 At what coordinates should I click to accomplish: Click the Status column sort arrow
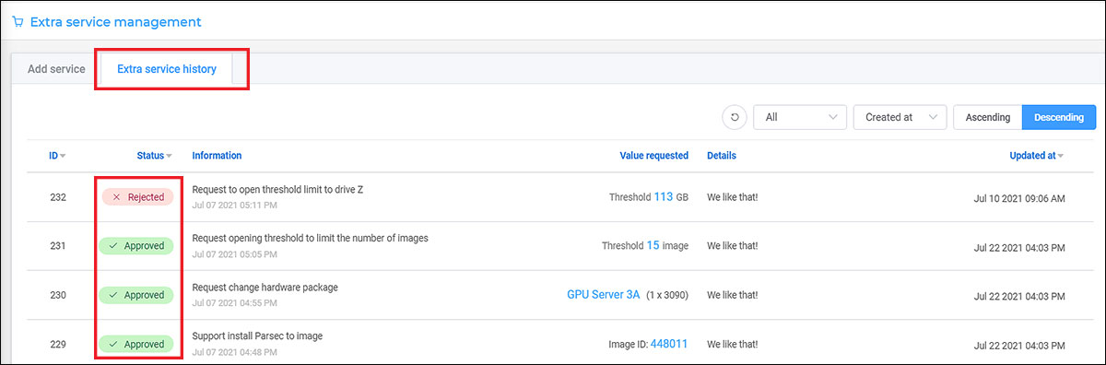[x=170, y=157]
